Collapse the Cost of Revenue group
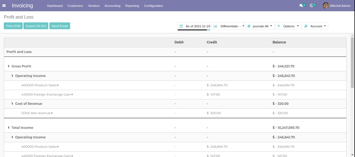Image resolution: width=355 pixels, height=157 pixels. pos(12,104)
